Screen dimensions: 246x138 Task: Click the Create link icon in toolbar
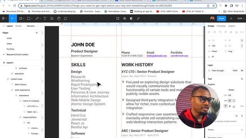pyautogui.click(x=138, y=18)
